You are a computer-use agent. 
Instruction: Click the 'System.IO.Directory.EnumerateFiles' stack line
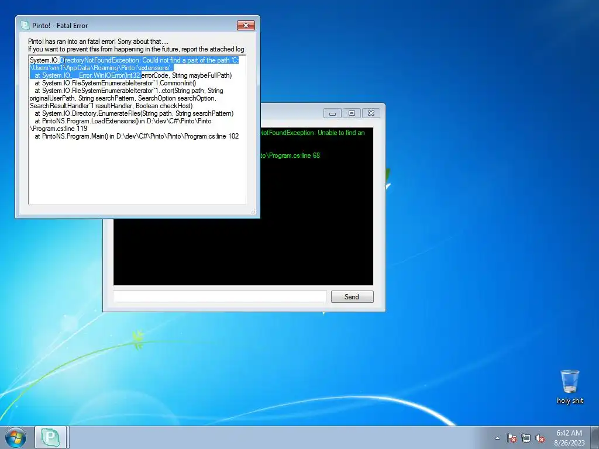[x=134, y=113]
